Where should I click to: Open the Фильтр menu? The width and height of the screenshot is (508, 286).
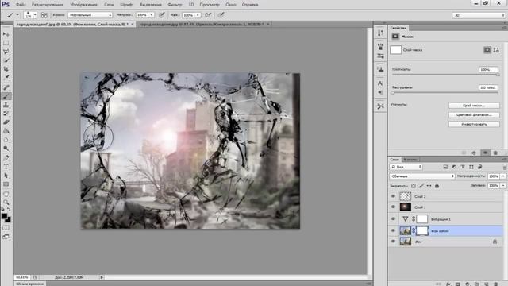click(x=175, y=5)
